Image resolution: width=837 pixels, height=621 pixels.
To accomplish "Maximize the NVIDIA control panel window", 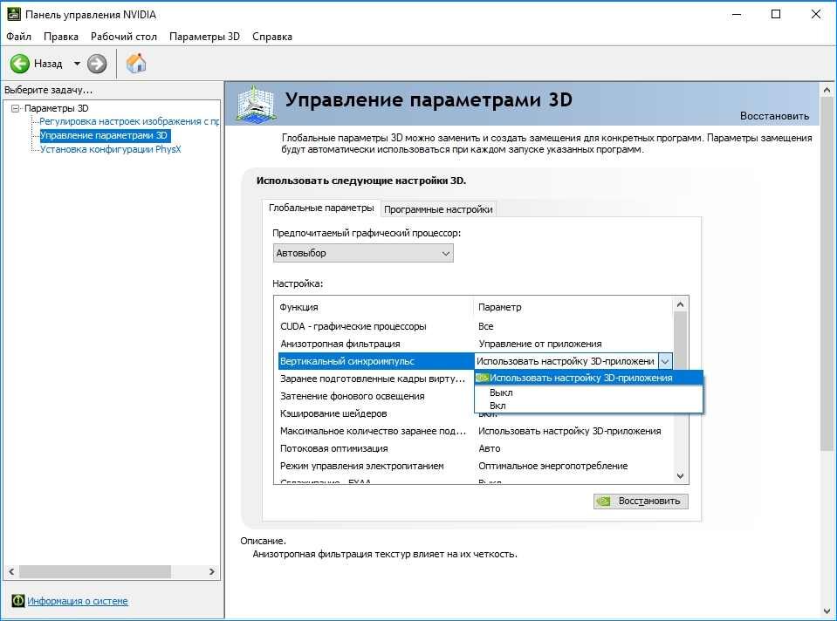I will (776, 15).
